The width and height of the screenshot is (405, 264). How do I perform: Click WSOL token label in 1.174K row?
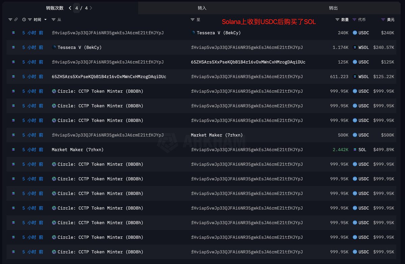pos(363,47)
